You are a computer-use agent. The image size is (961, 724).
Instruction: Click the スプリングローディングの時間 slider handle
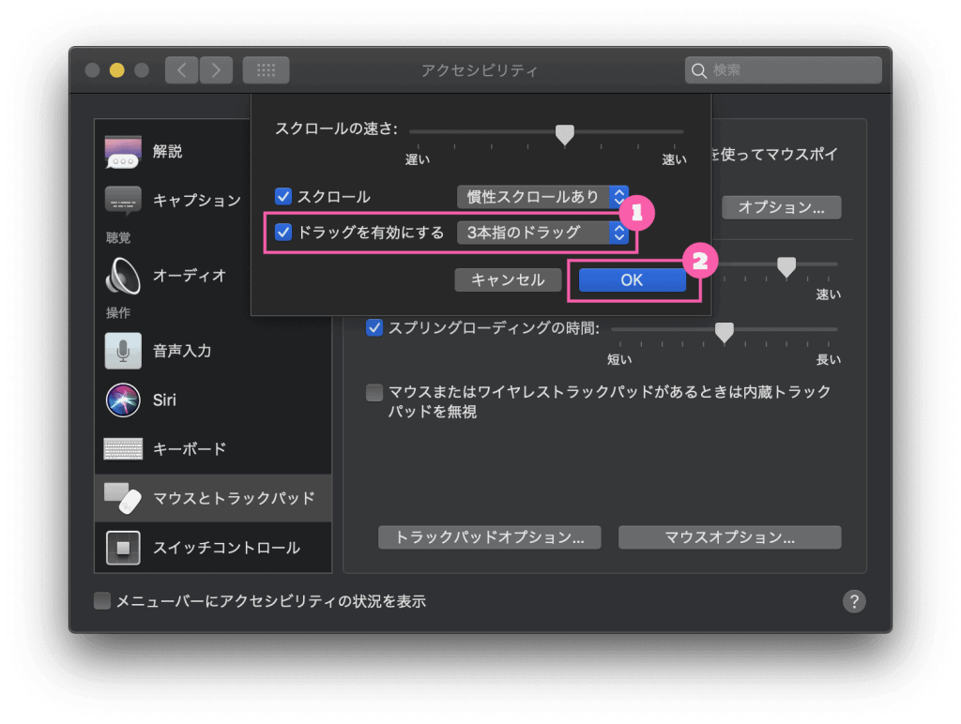(x=724, y=332)
